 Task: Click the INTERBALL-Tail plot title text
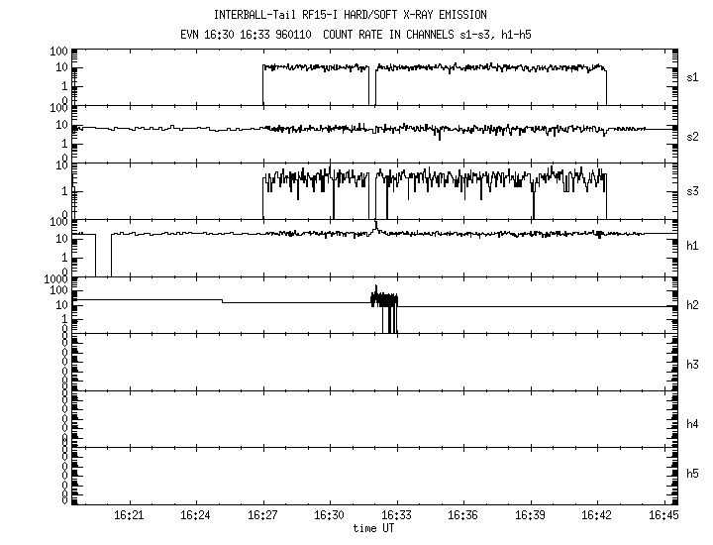click(x=350, y=15)
